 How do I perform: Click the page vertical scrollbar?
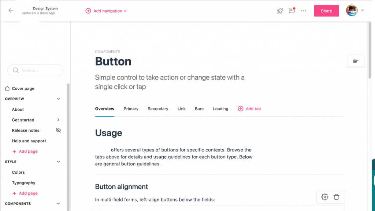370,50
